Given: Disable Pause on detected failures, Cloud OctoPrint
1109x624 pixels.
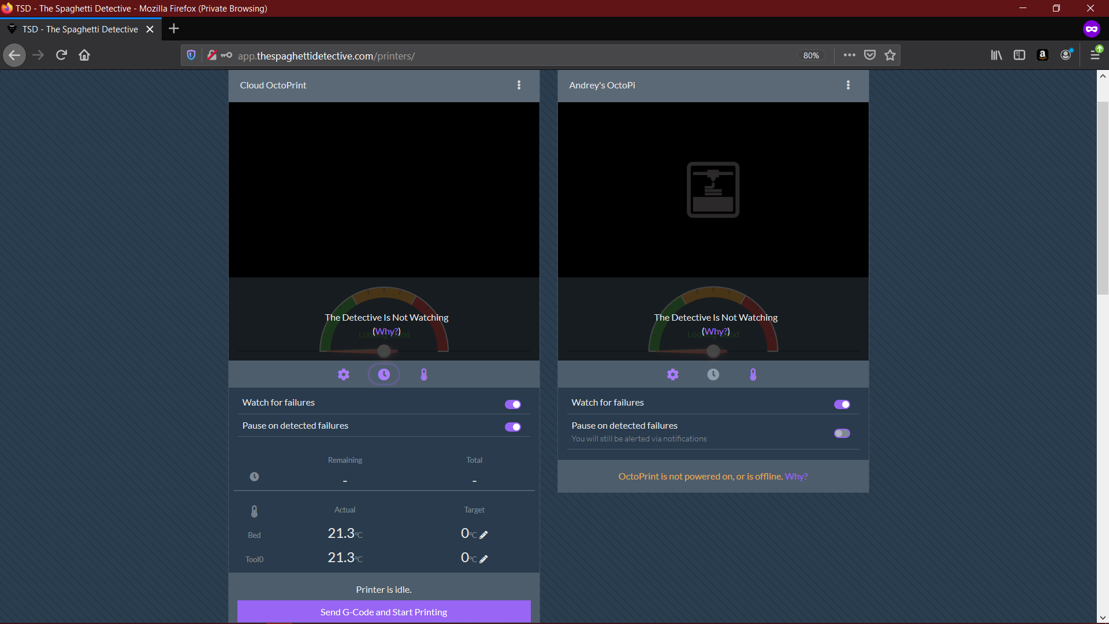Looking at the screenshot, I should (512, 427).
